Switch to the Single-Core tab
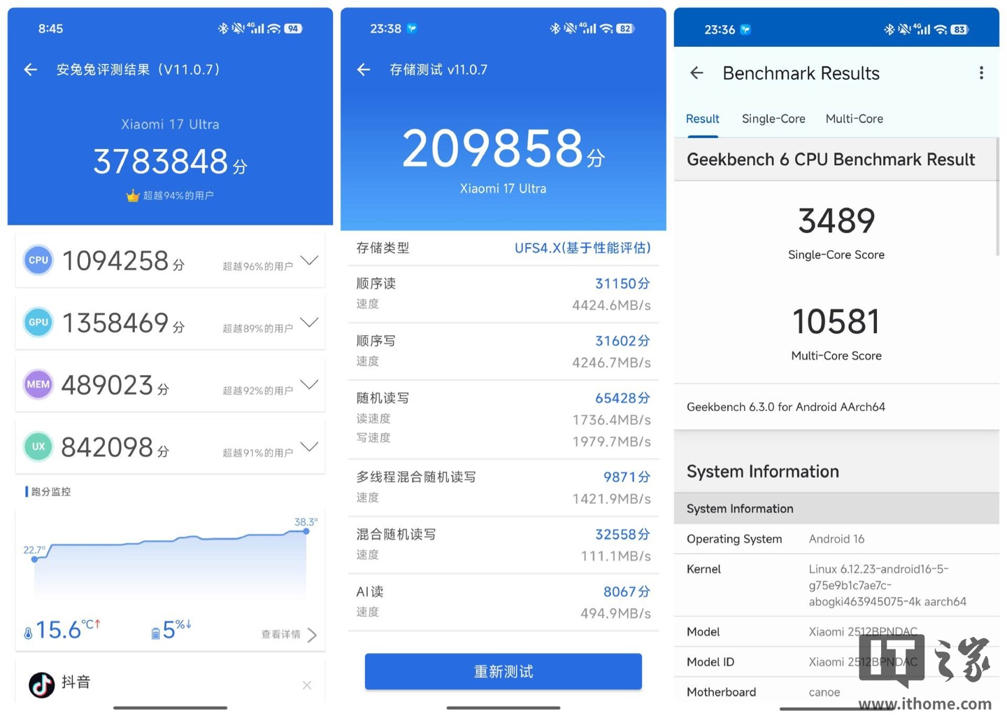This screenshot has height=723, width=1007. [x=773, y=119]
